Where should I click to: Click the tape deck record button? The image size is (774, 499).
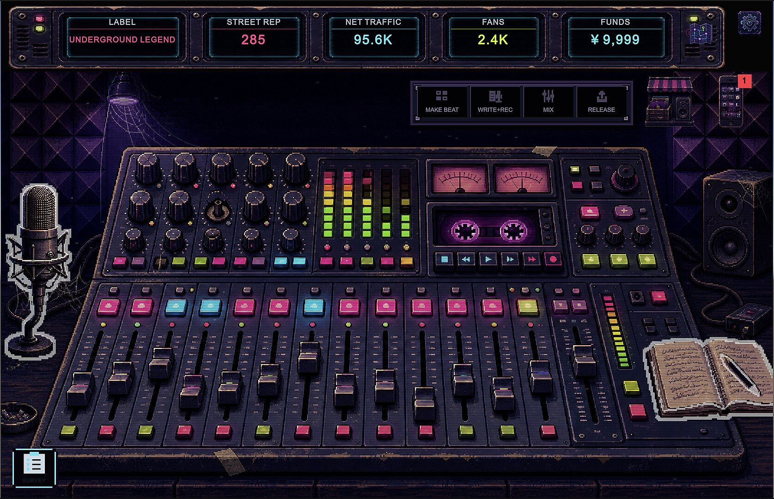[x=553, y=259]
